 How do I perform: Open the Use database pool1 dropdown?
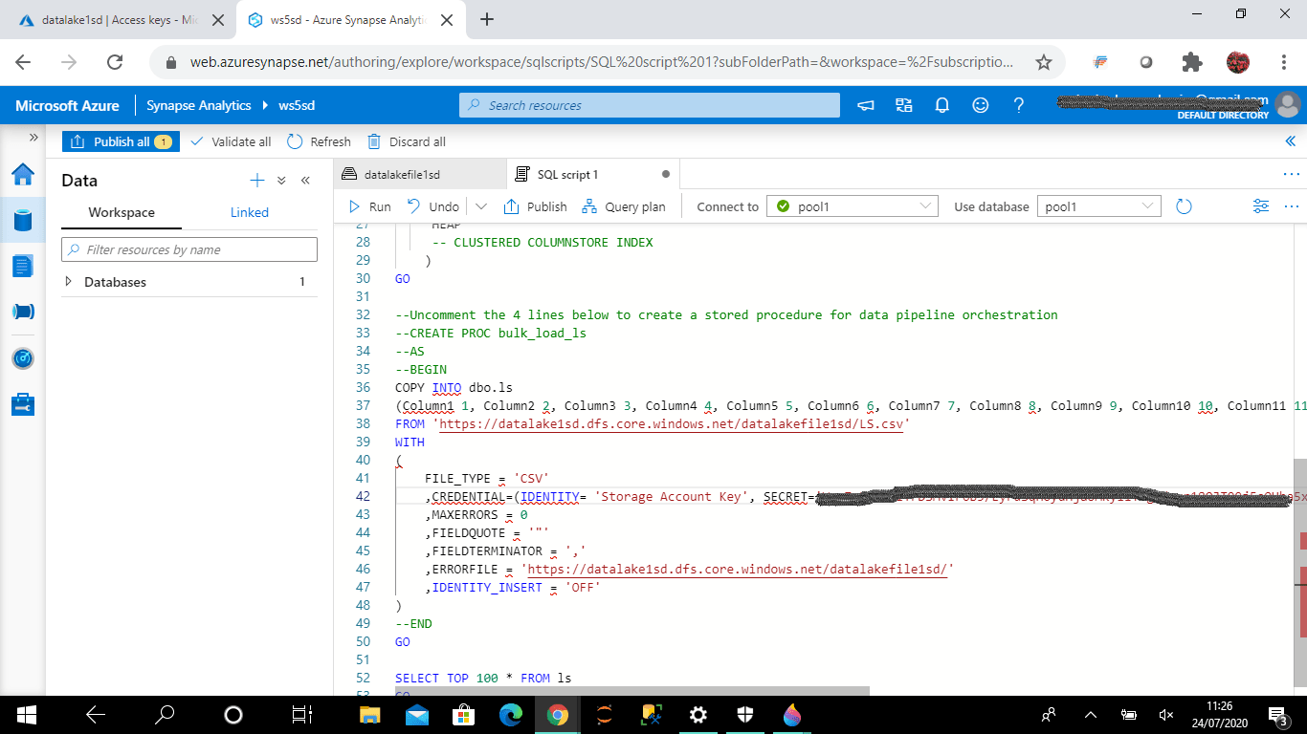[x=1098, y=206]
